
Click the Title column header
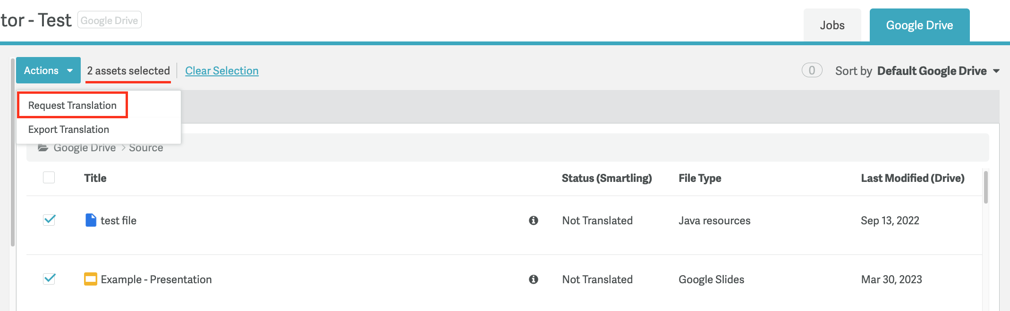coord(95,178)
